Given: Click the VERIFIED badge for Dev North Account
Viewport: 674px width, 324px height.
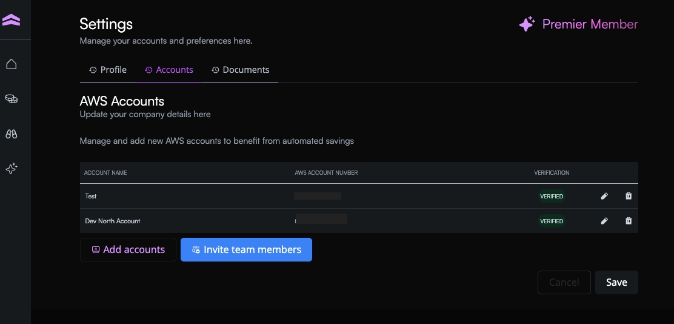Looking at the screenshot, I should click(552, 221).
